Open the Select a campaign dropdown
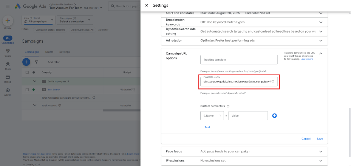351x166 pixels. [74, 20]
